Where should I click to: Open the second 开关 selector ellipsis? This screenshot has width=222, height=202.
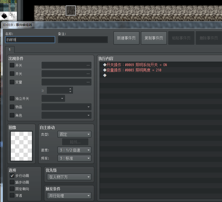tap(88, 74)
